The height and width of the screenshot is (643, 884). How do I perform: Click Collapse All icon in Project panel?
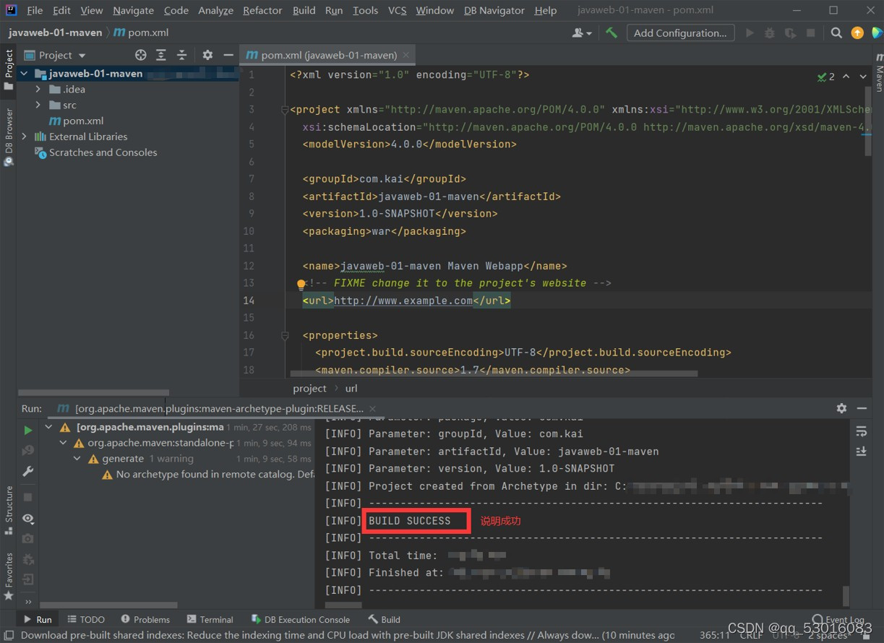[182, 55]
